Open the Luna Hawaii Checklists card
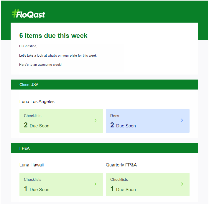Viewport: 209px width, 204px height. click(61, 185)
